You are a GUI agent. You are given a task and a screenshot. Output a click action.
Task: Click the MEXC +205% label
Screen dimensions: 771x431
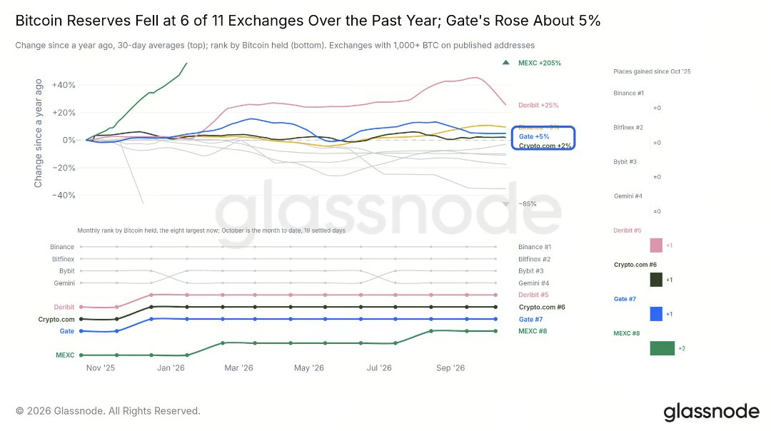pyautogui.click(x=540, y=63)
